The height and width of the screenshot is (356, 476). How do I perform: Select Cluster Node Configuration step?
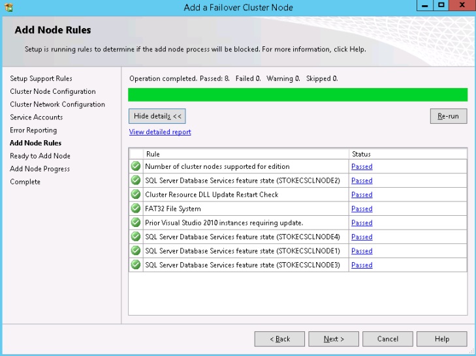(x=52, y=91)
